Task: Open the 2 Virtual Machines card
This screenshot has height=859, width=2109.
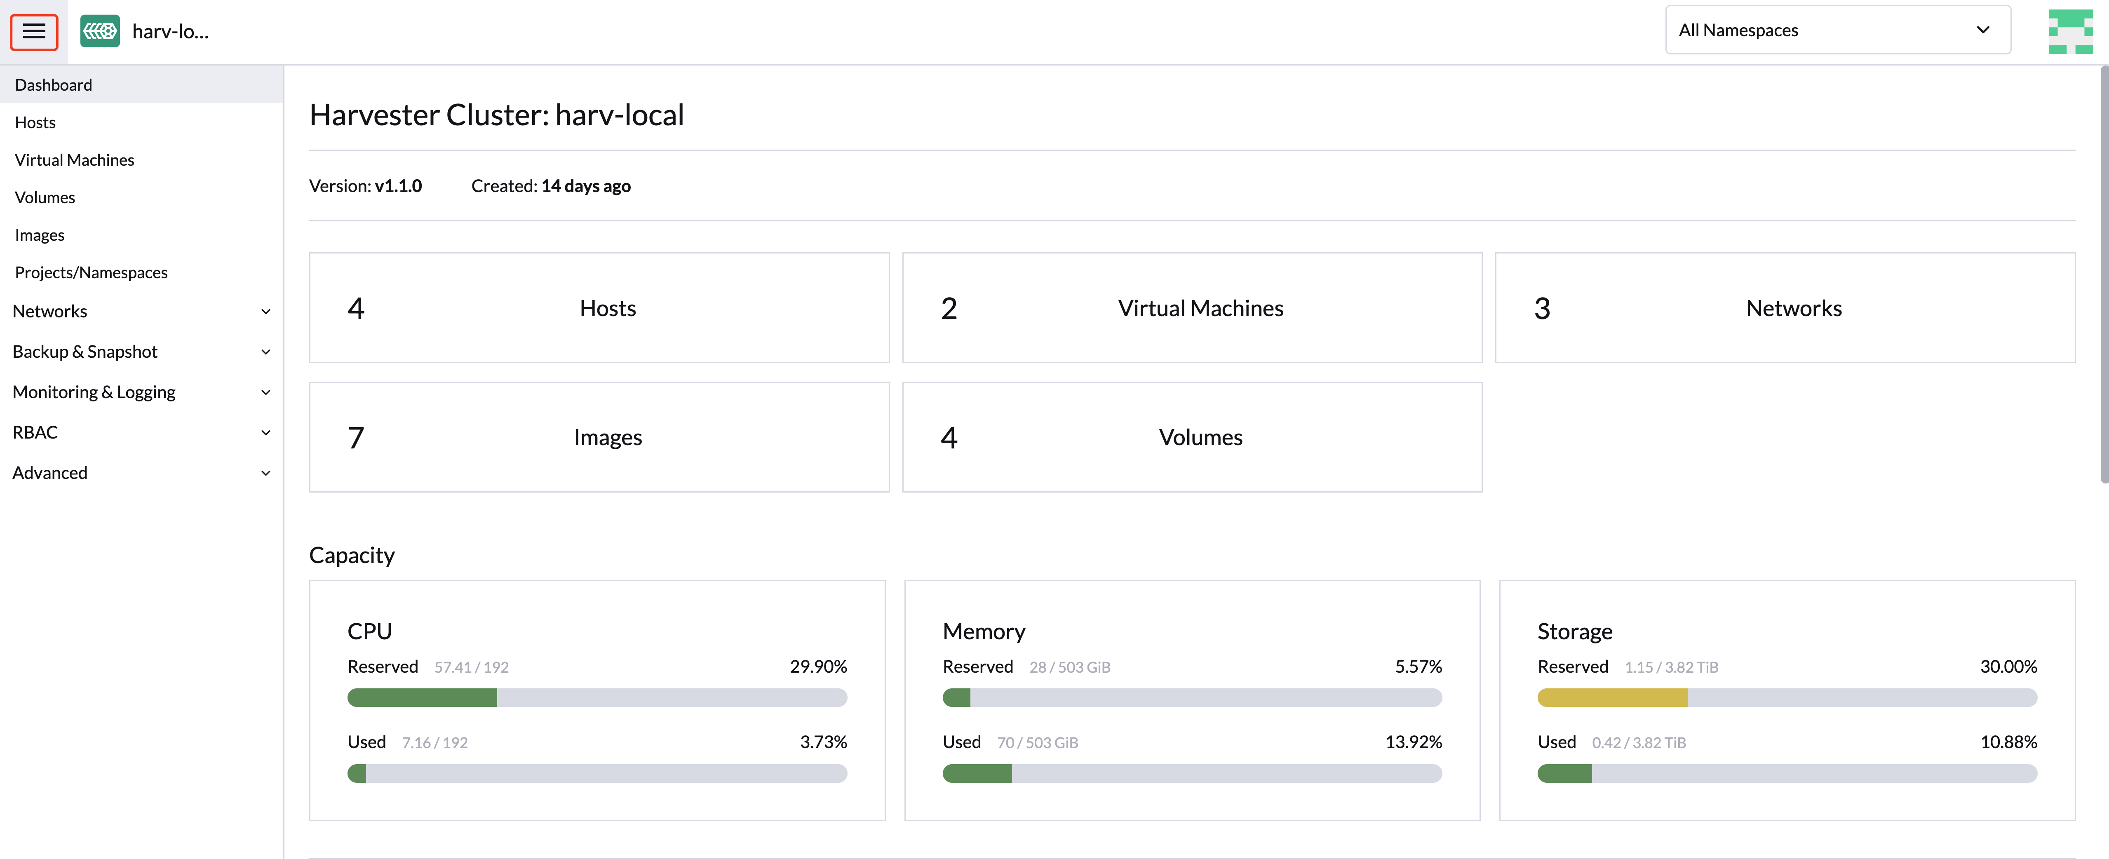Action: 1191,308
